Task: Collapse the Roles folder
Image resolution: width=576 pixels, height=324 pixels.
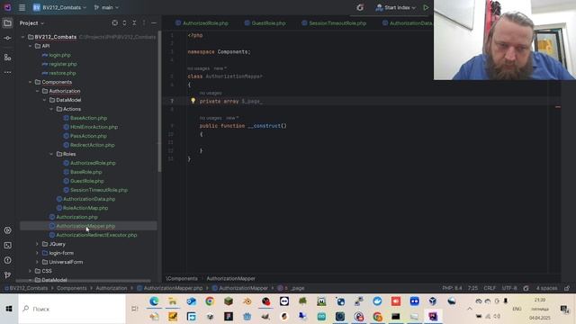Action: point(51,154)
